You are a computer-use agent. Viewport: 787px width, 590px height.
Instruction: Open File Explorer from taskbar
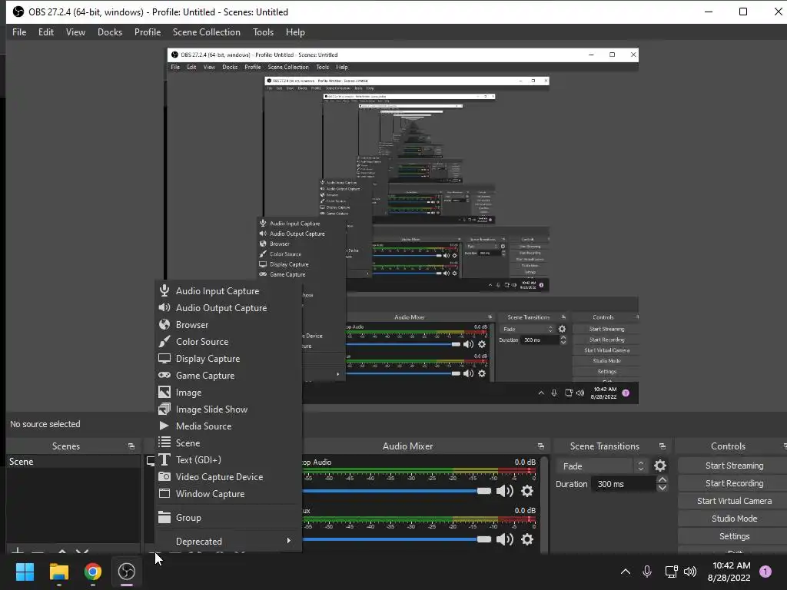coord(58,572)
